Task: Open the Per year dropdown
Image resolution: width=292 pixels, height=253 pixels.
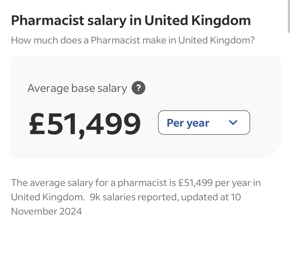Action: coord(204,123)
